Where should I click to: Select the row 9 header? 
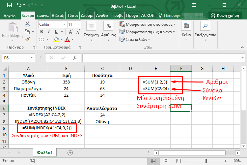click(x=4, y=128)
